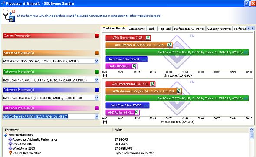Screen dimensions: 256x157
Task: Select the Aggregate Arithmetic Performance row
Action: tap(35, 139)
